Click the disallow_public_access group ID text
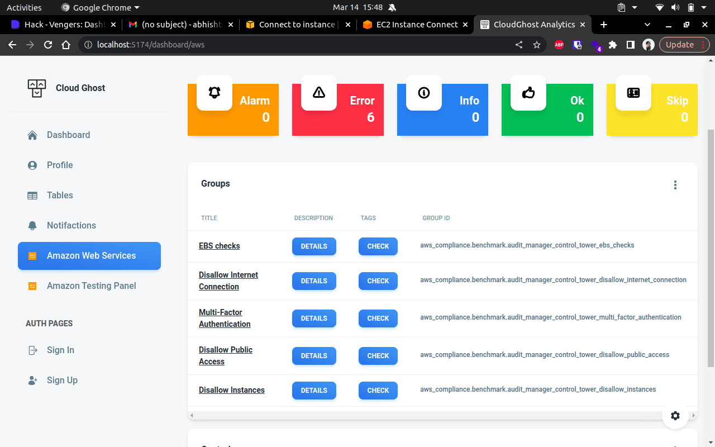This screenshot has height=447, width=715. pos(545,355)
